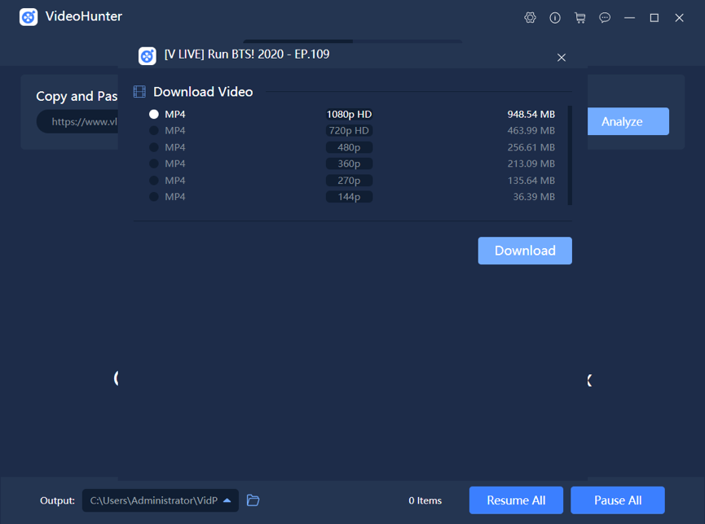Select the MP4 270p radio button
Image resolution: width=705 pixels, height=524 pixels.
154,180
